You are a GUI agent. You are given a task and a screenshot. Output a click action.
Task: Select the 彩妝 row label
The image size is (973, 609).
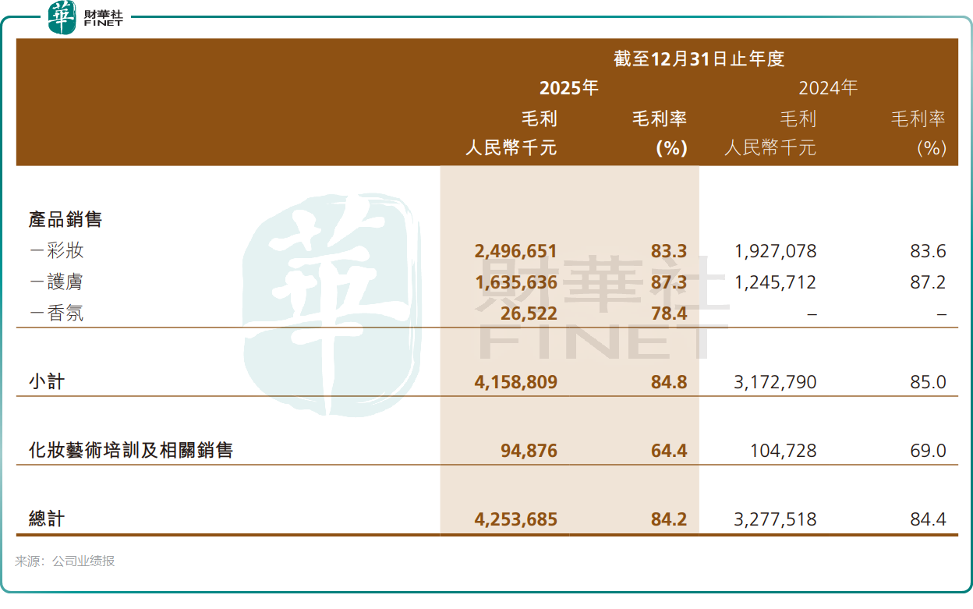pyautogui.click(x=56, y=251)
